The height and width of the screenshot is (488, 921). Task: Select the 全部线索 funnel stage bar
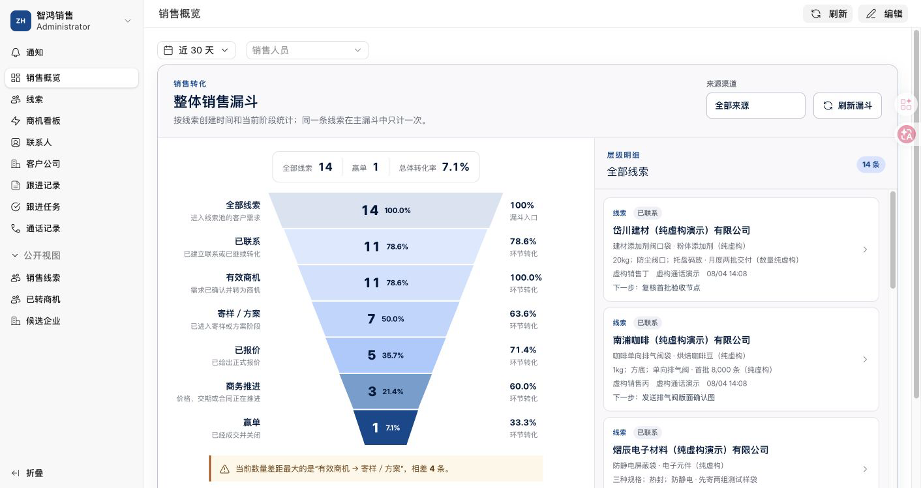pyautogui.click(x=385, y=210)
